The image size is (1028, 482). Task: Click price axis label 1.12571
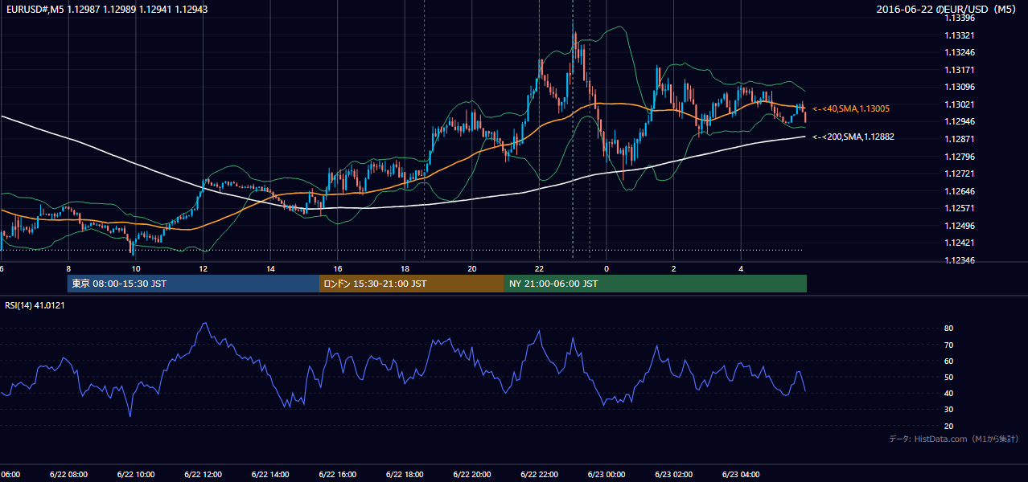tap(960, 208)
